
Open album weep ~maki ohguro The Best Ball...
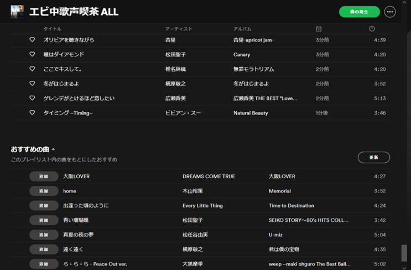310,264
